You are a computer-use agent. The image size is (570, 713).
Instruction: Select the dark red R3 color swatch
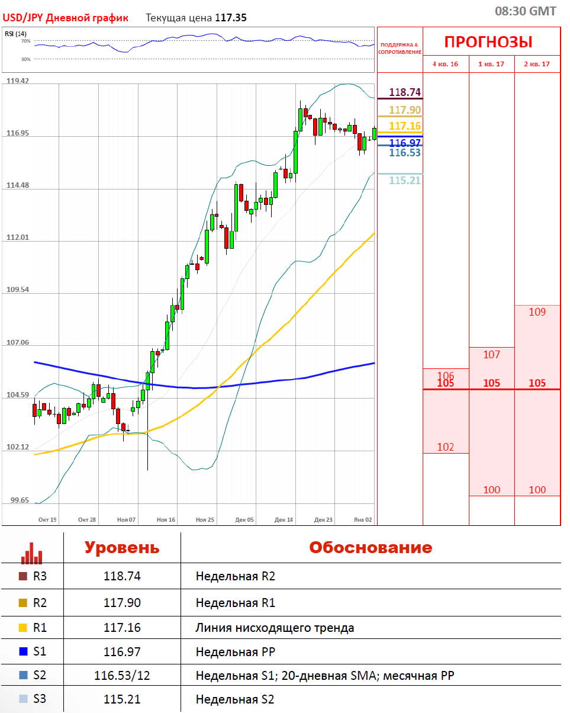[23, 576]
